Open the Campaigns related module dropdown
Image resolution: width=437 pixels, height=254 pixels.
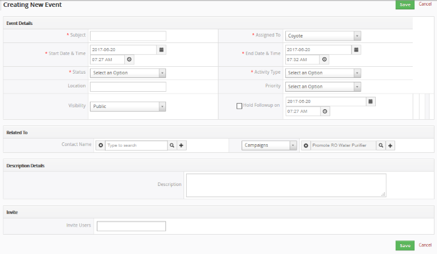tap(269, 145)
